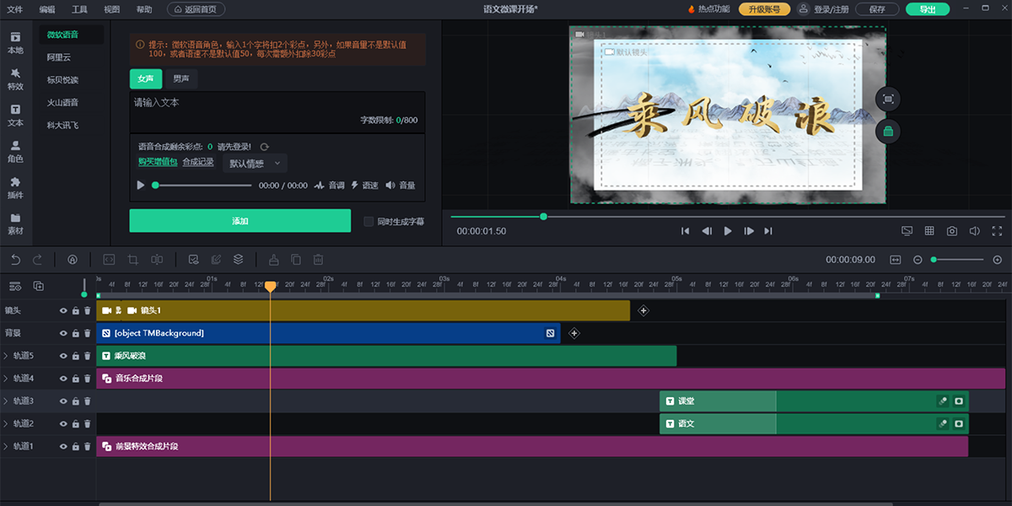Delete the 轨道5 track with trash icon
The height and width of the screenshot is (506, 1012).
pos(87,356)
